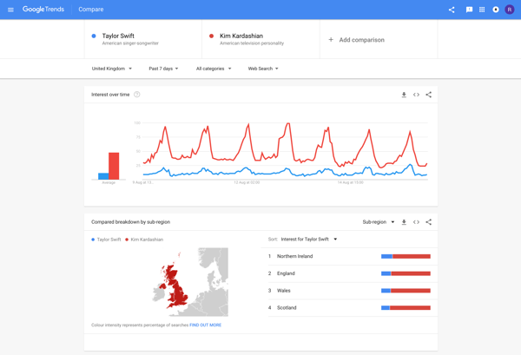Click the Scotland comparison bar
Screen dimensions: 521x355
point(406,308)
